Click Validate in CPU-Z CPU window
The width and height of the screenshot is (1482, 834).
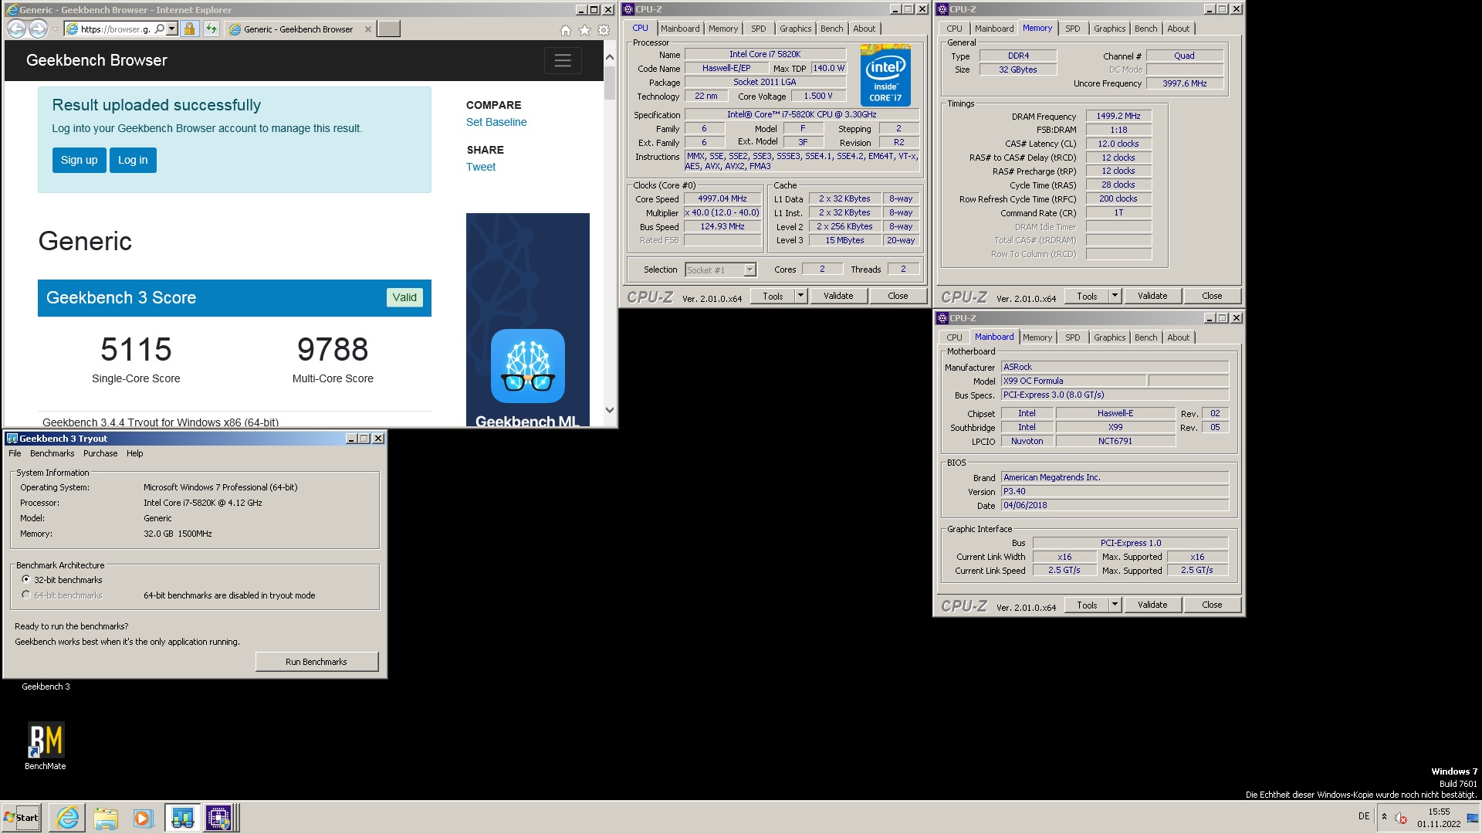(x=838, y=296)
